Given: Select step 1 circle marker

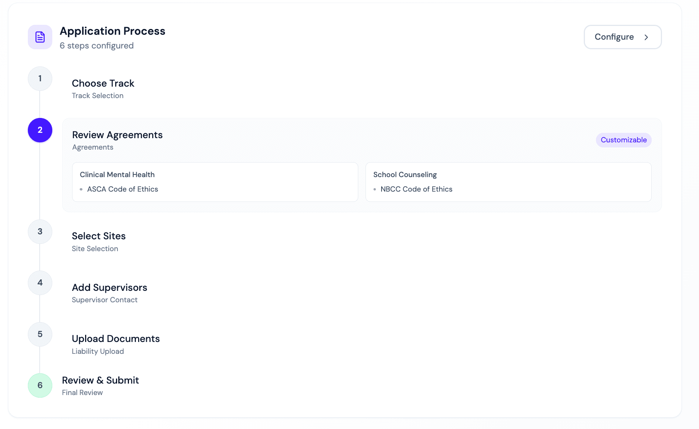Looking at the screenshot, I should coord(40,79).
